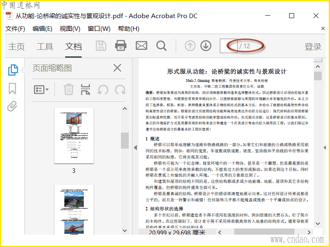Screen dimensions: 330x247
Task: Click the / 12 total pages label
Action: (x=245, y=46)
